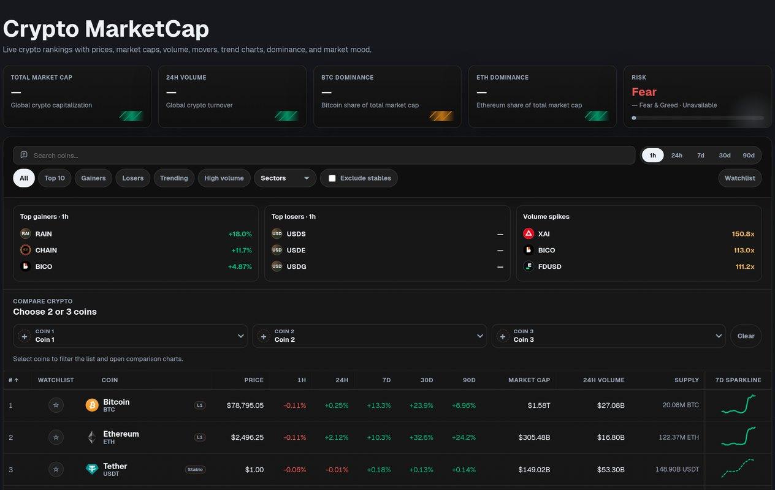Click the RAIN token icon in Top gainers
The width and height of the screenshot is (775, 490).
(x=25, y=233)
